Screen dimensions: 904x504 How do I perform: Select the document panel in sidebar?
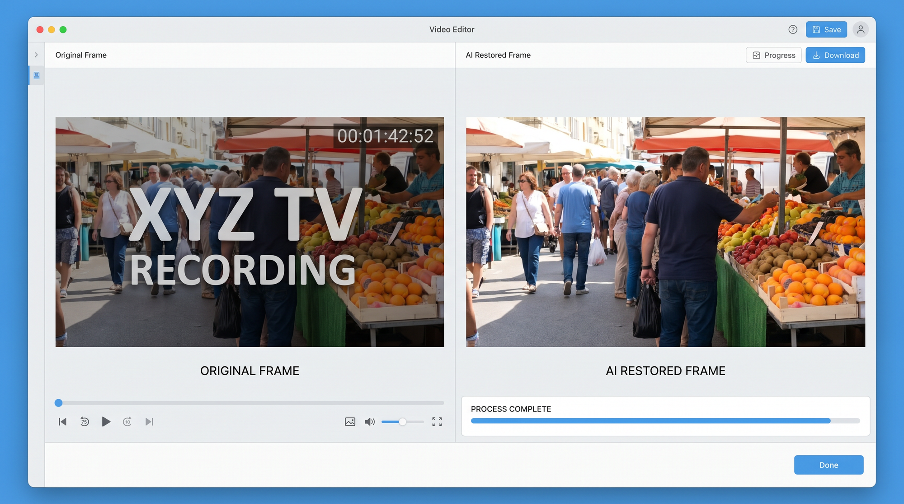[37, 75]
